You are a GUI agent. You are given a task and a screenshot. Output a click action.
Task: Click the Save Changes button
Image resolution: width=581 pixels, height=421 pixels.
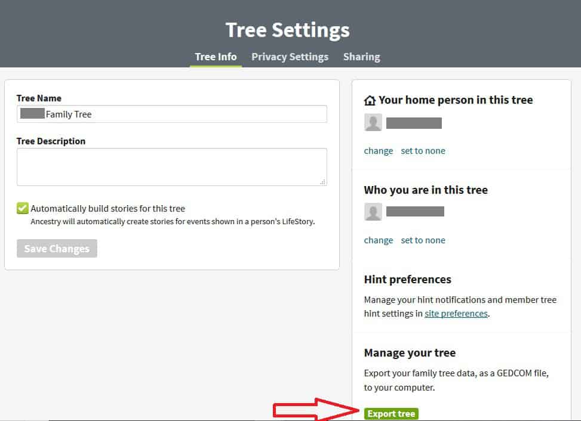pos(57,249)
